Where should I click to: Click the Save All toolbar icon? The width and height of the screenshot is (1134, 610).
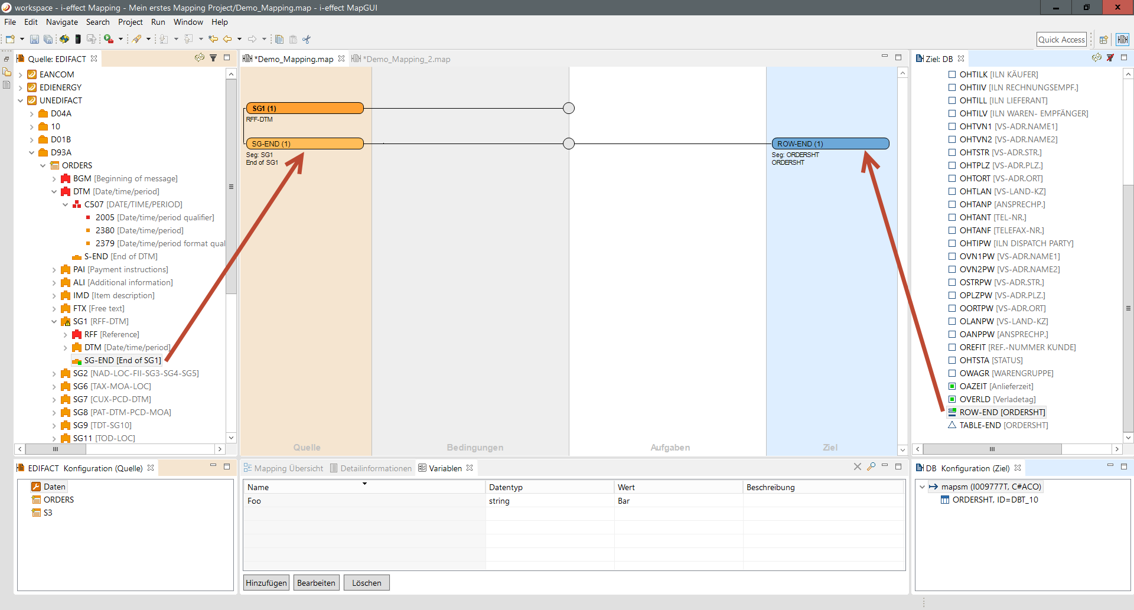(x=48, y=40)
